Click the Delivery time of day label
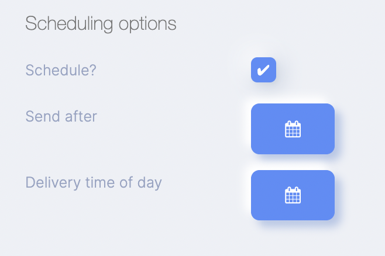Screen dimensions: 385x256 [x=94, y=183]
